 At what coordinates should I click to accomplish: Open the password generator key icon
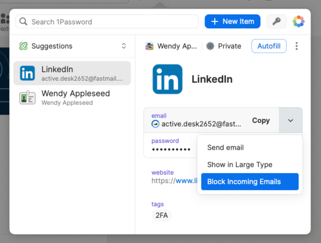coord(276,22)
